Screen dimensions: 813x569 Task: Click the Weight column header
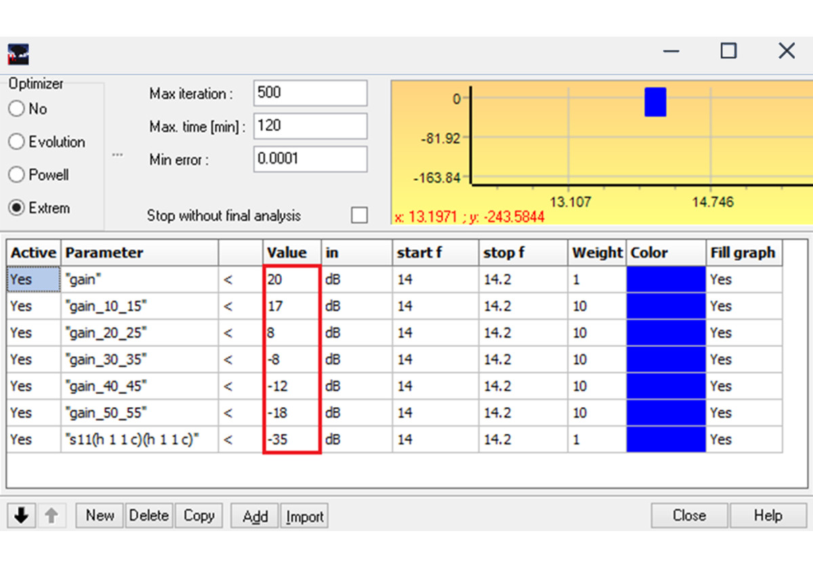(x=598, y=253)
